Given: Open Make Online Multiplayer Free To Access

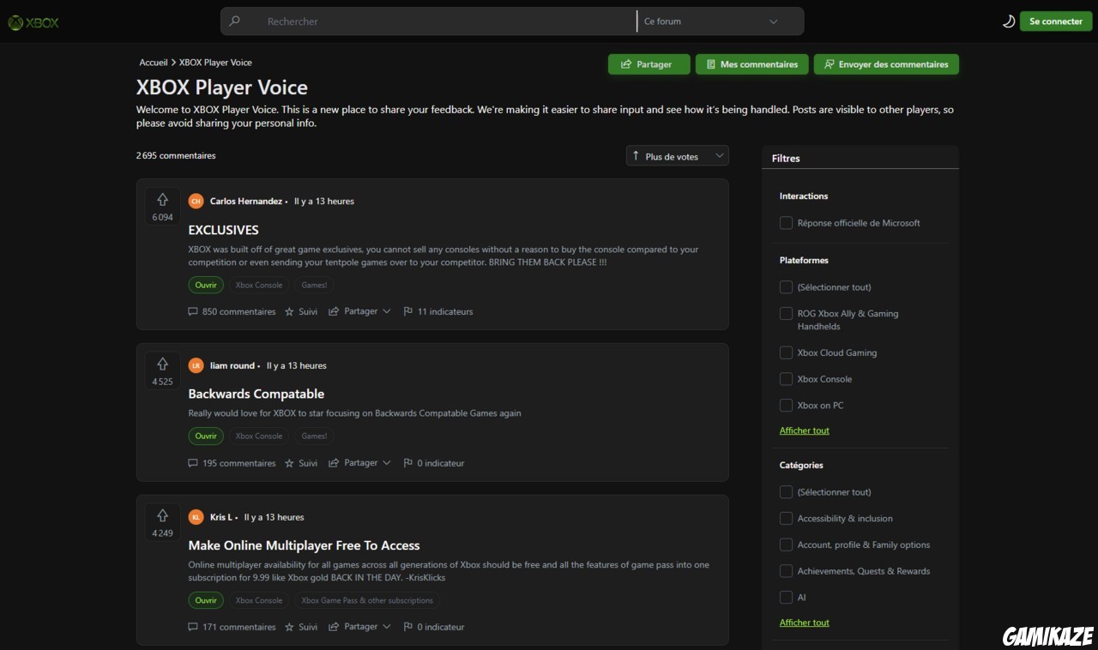Looking at the screenshot, I should click(x=304, y=545).
